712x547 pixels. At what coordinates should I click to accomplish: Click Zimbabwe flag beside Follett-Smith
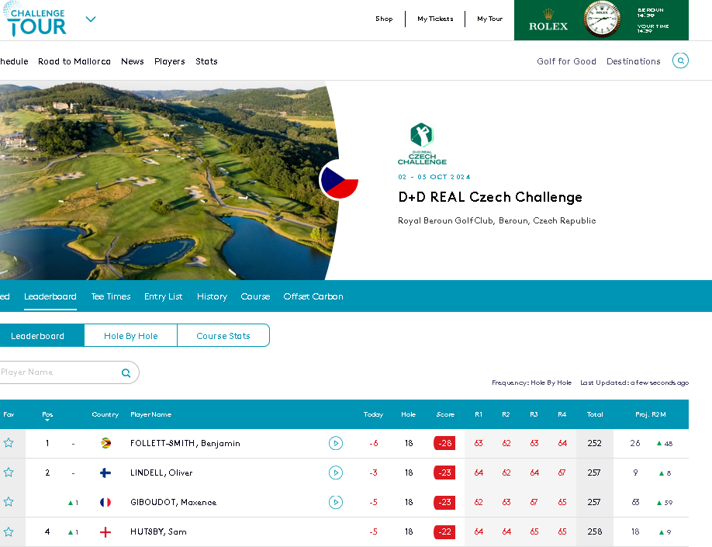(105, 443)
